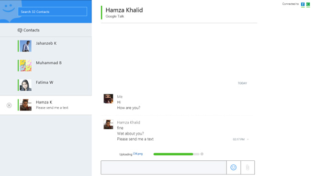This screenshot has height=176, width=315.
Task: Click in the message text box
Action: 164,167
